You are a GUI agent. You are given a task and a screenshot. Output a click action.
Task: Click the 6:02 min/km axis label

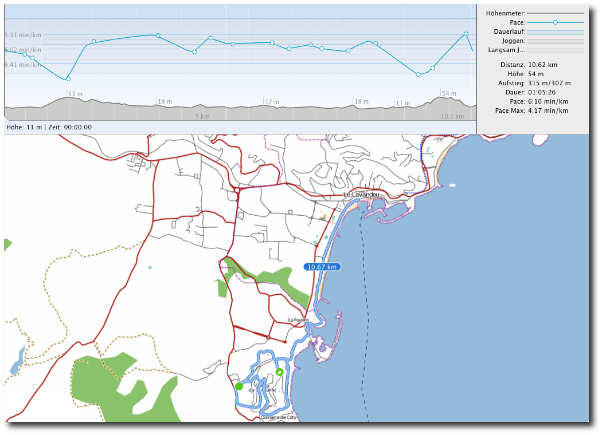point(23,50)
